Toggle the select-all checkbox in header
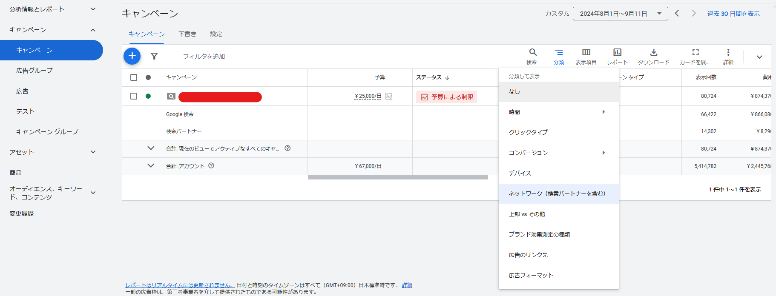This screenshot has height=296, width=776. (134, 77)
